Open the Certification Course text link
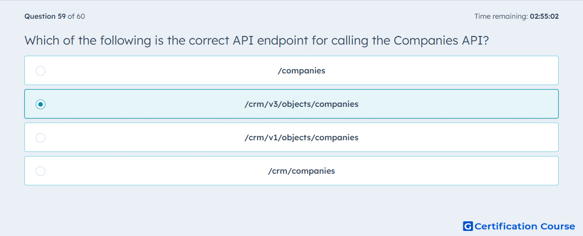This screenshot has width=583, height=236. [x=525, y=226]
